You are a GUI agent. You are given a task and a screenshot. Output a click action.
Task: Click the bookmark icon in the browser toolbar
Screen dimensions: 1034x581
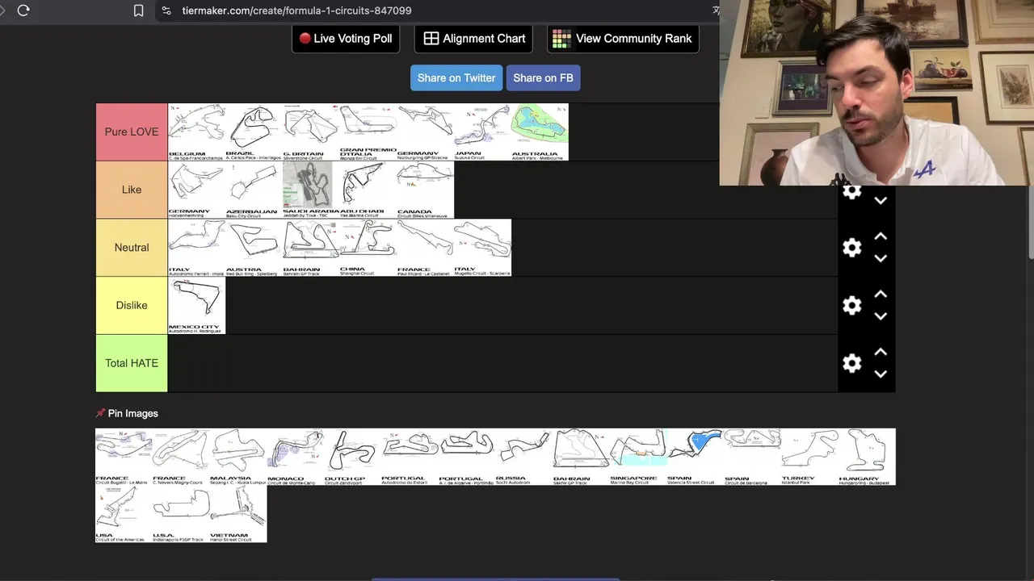[138, 10]
